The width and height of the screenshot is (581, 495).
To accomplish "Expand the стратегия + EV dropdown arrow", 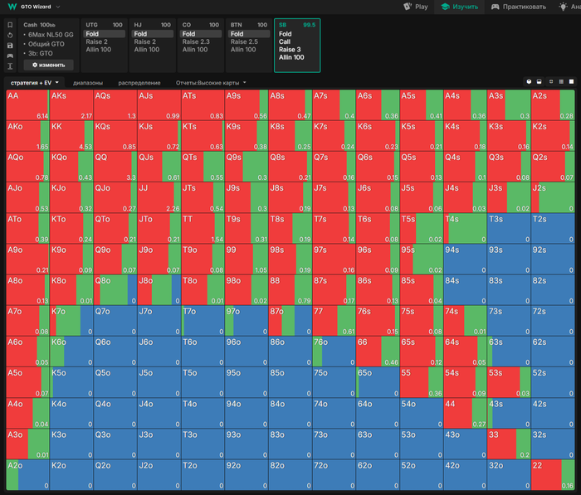I will pyautogui.click(x=57, y=83).
